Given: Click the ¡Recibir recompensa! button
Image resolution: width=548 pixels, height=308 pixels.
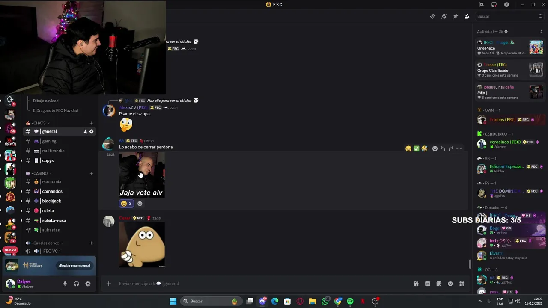Looking at the screenshot, I should (74, 266).
